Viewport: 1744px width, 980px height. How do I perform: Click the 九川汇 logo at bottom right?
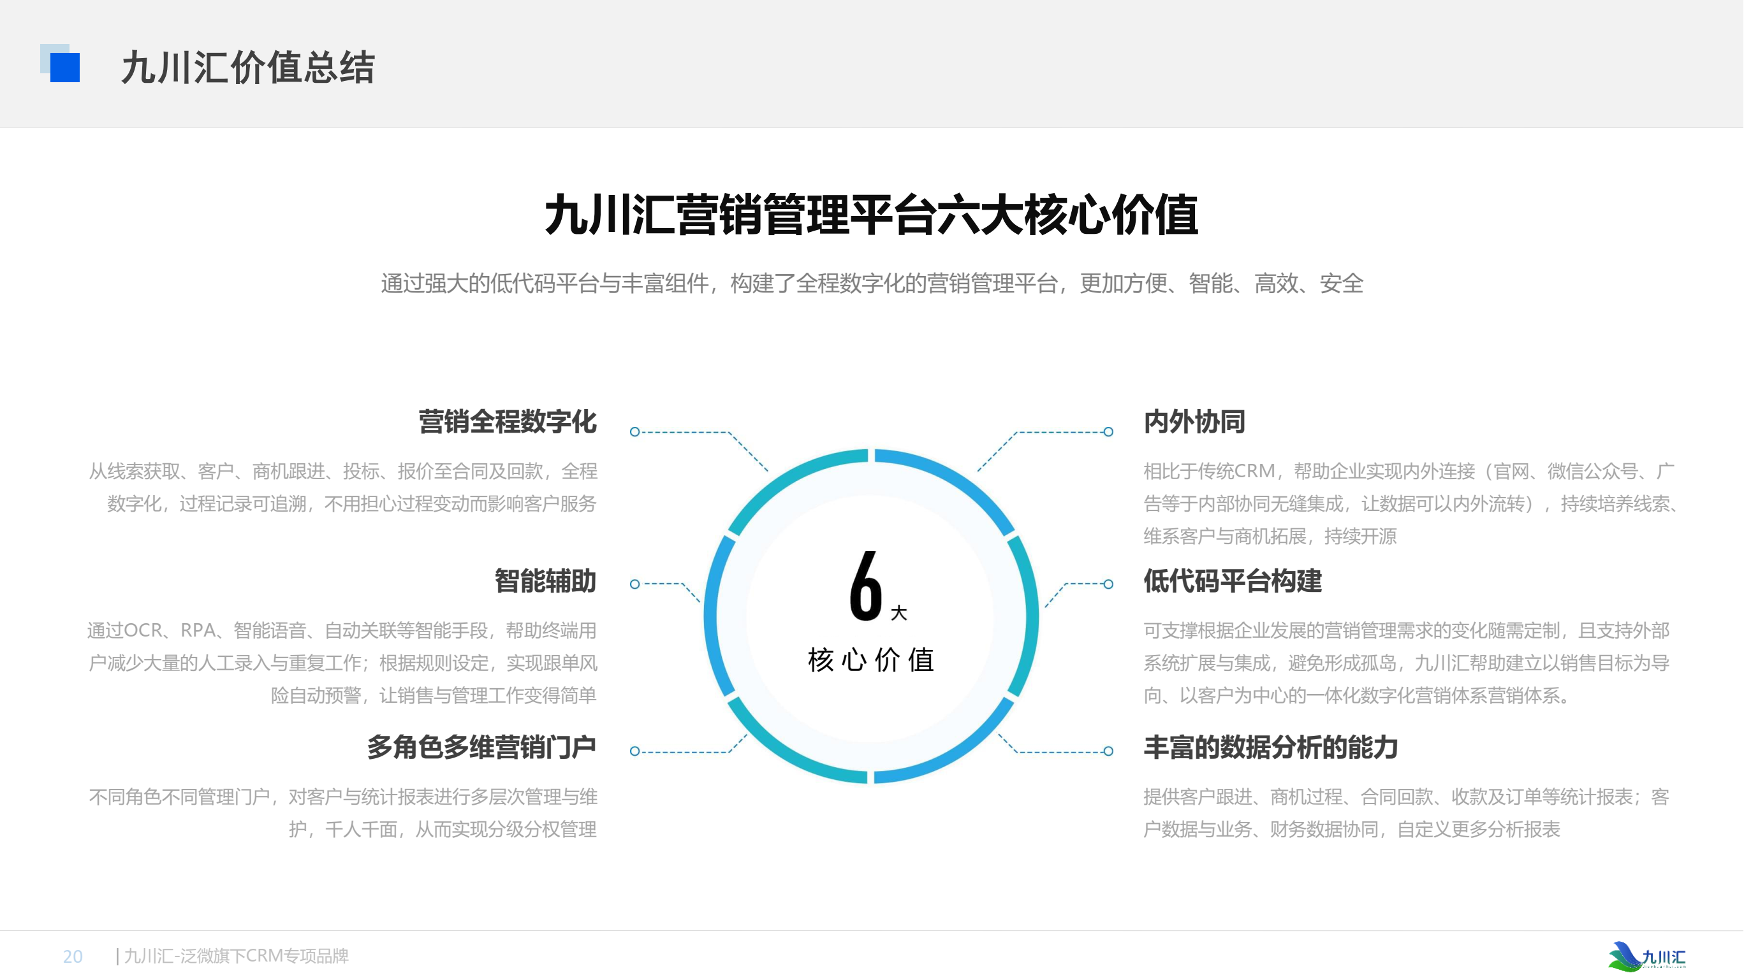click(1648, 956)
